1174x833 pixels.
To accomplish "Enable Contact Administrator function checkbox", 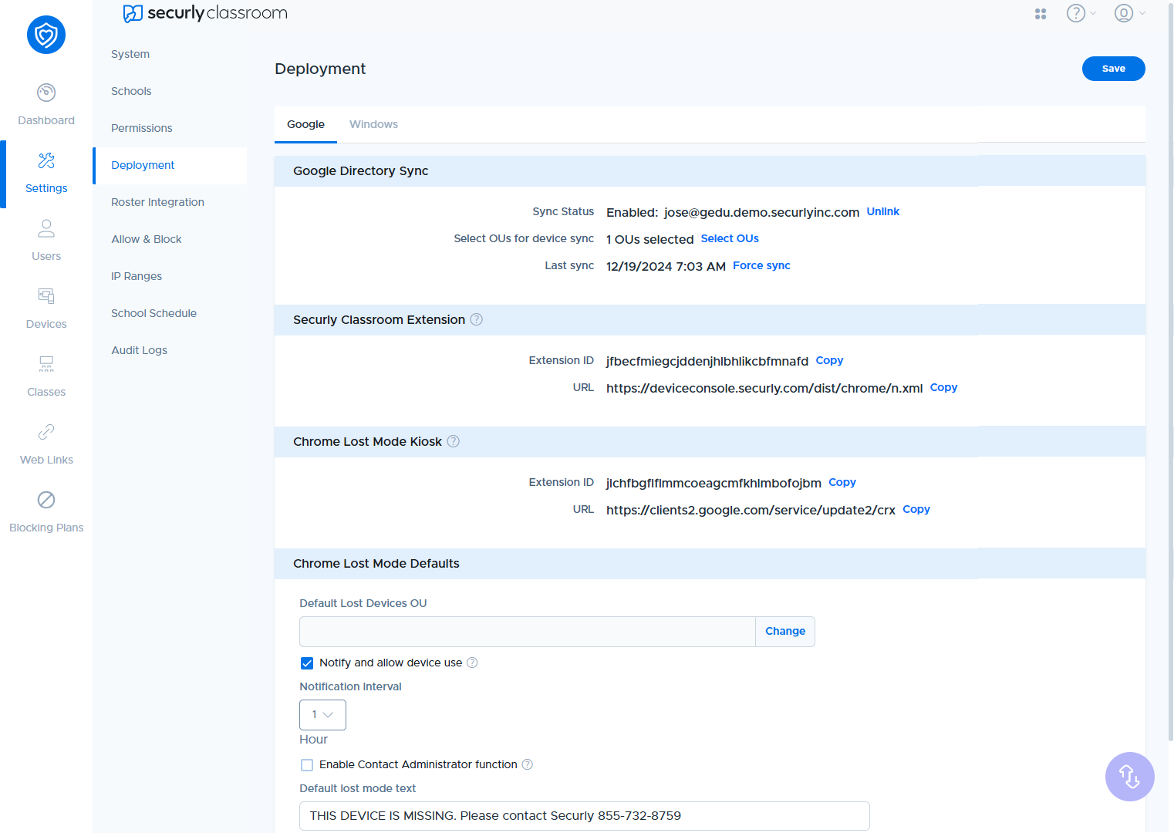I will 307,765.
